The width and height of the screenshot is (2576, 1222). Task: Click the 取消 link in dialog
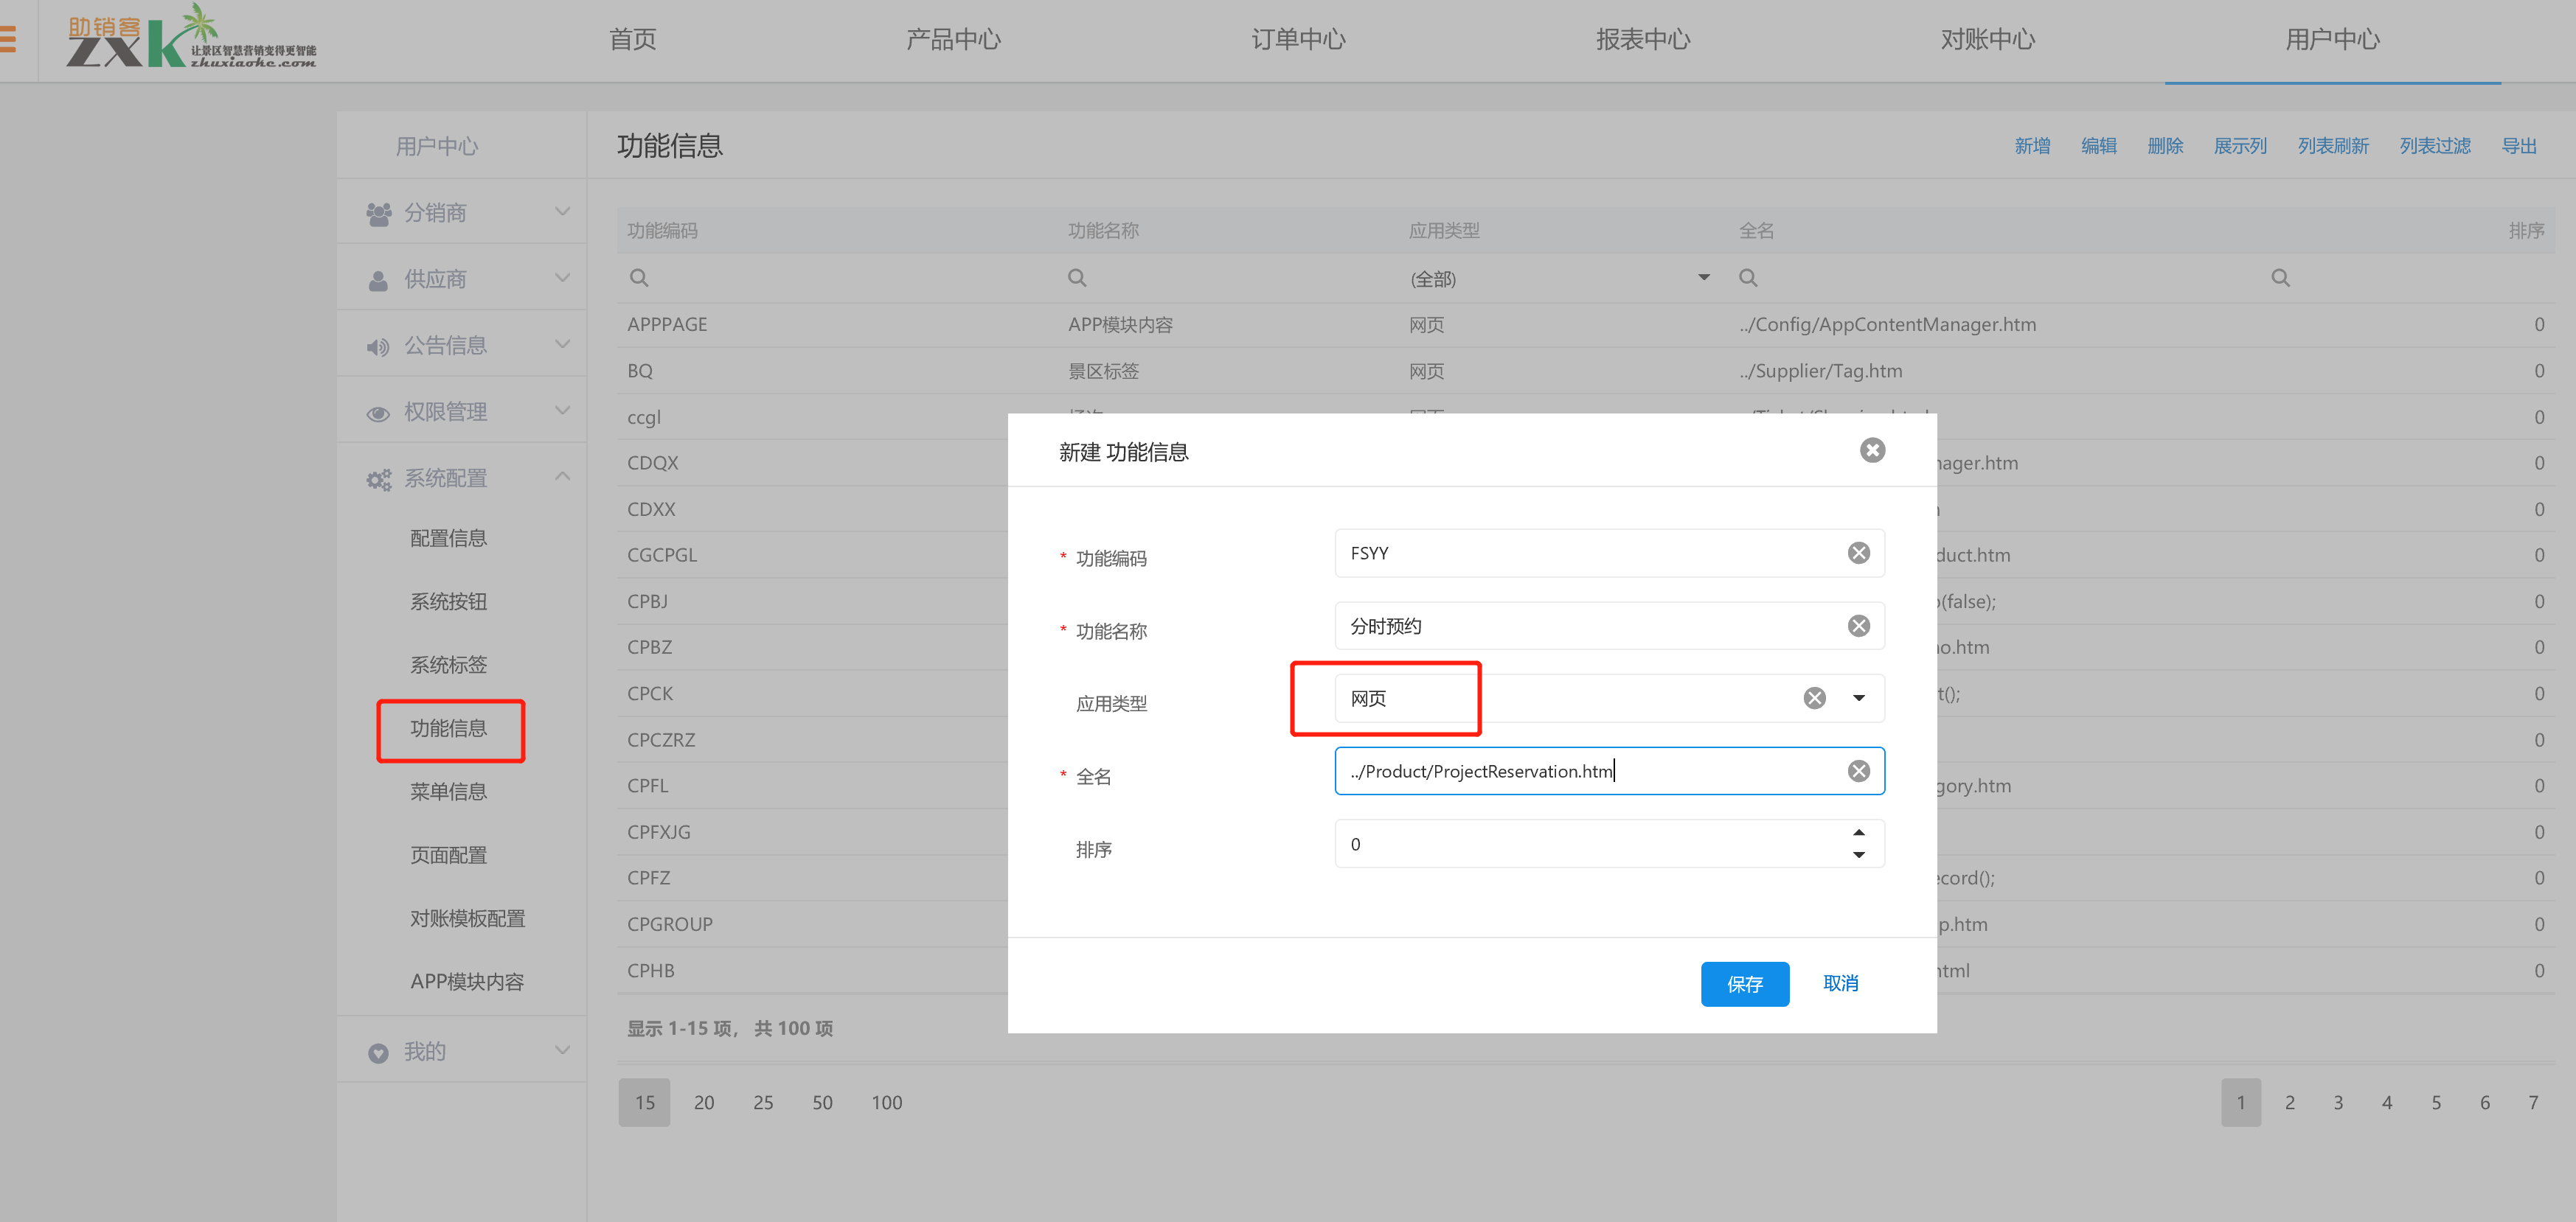(x=1840, y=983)
